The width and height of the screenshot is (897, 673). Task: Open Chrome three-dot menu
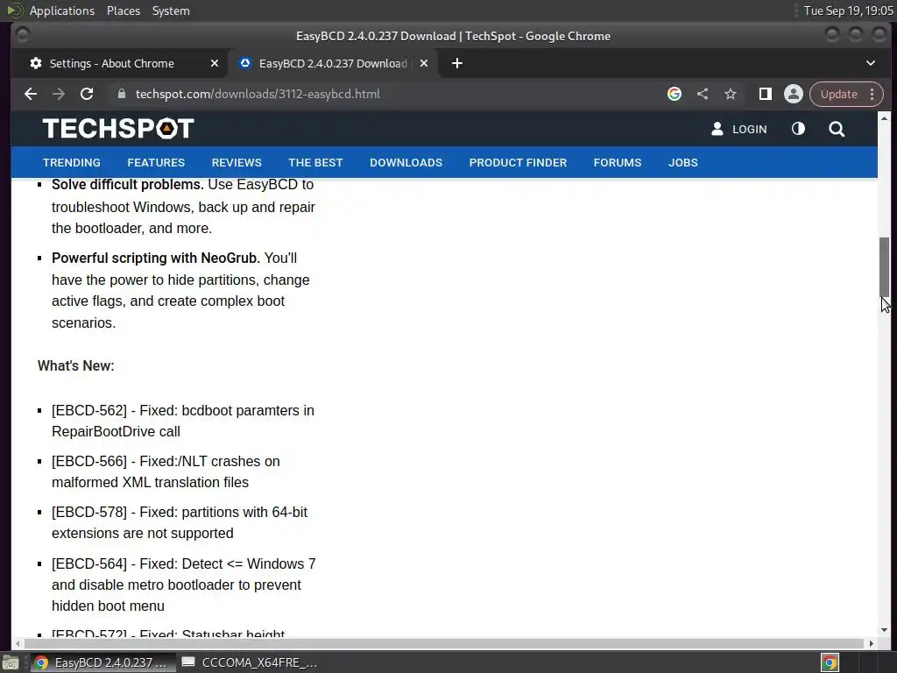872,94
